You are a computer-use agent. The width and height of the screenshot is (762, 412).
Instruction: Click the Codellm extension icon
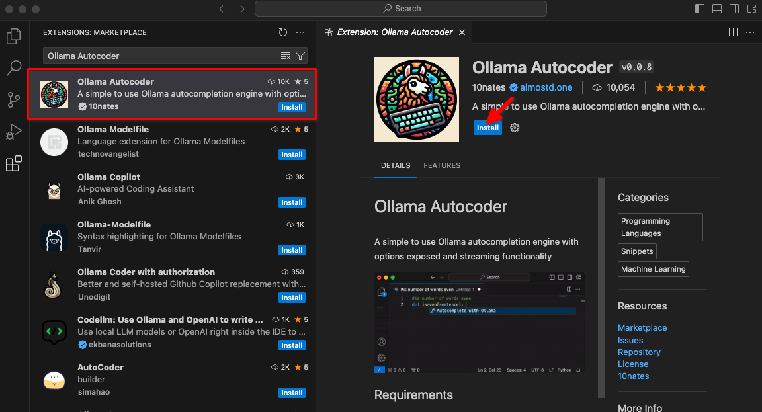[x=54, y=333]
